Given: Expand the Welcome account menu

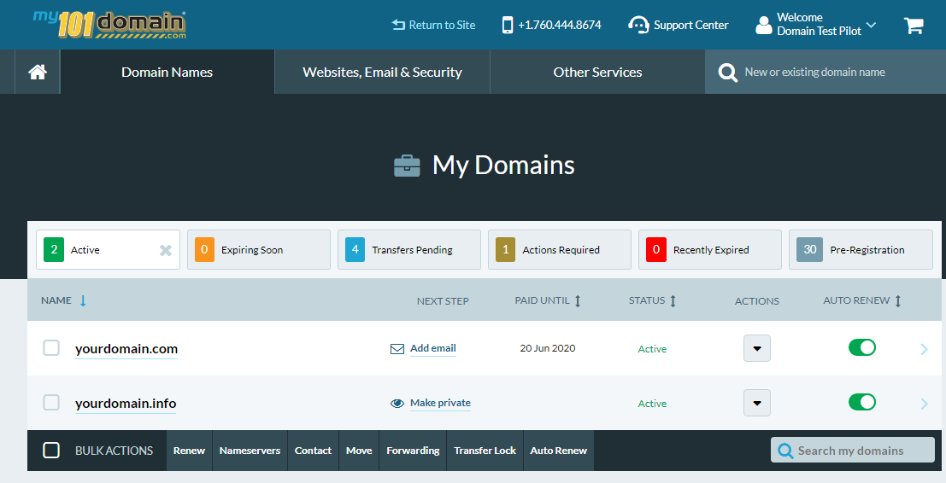Looking at the screenshot, I should click(x=871, y=26).
